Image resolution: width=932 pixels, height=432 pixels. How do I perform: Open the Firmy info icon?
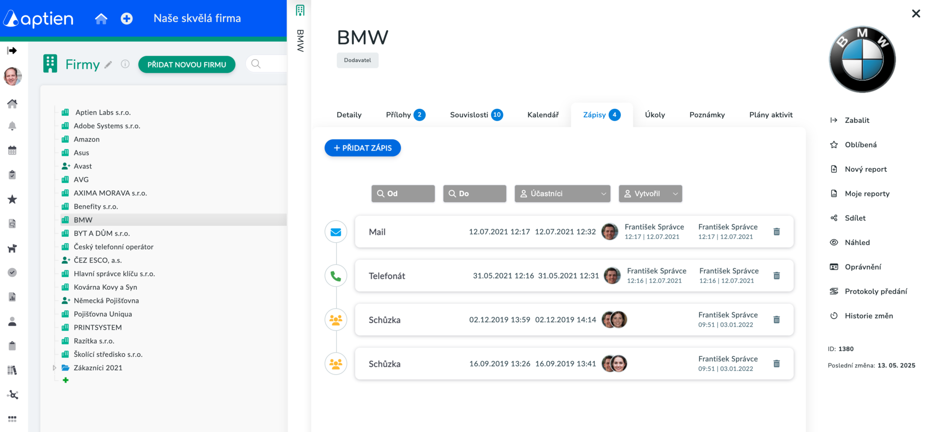tap(125, 64)
